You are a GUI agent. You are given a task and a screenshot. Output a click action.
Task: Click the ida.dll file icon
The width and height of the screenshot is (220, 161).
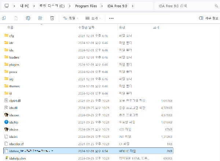6,107
